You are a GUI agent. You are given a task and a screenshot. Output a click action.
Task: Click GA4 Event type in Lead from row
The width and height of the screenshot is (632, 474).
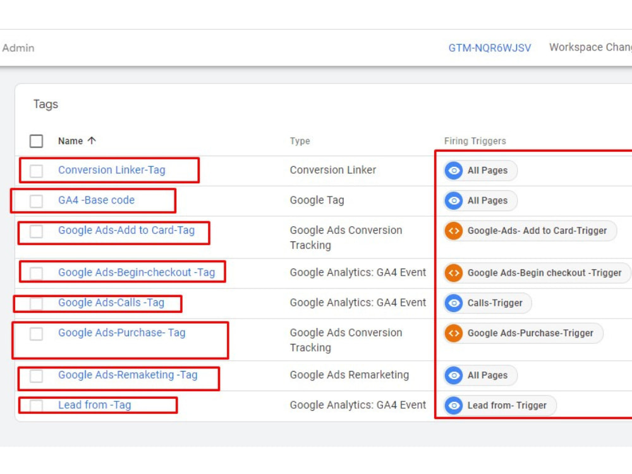(x=358, y=405)
